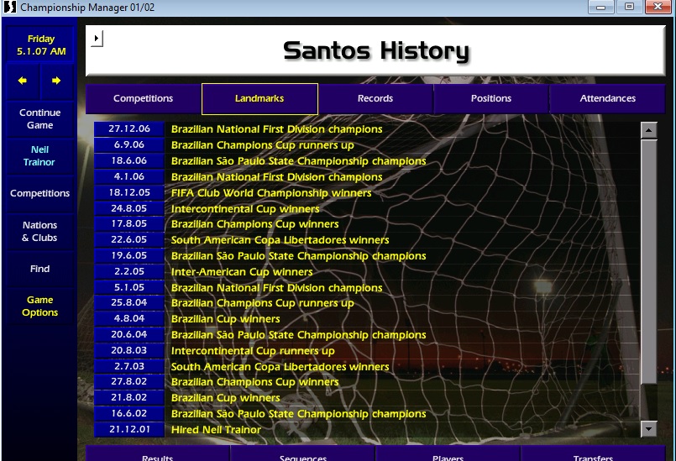Select the 21.8.02 Brazilian Cup winners row
The width and height of the screenshot is (676, 461).
point(366,398)
